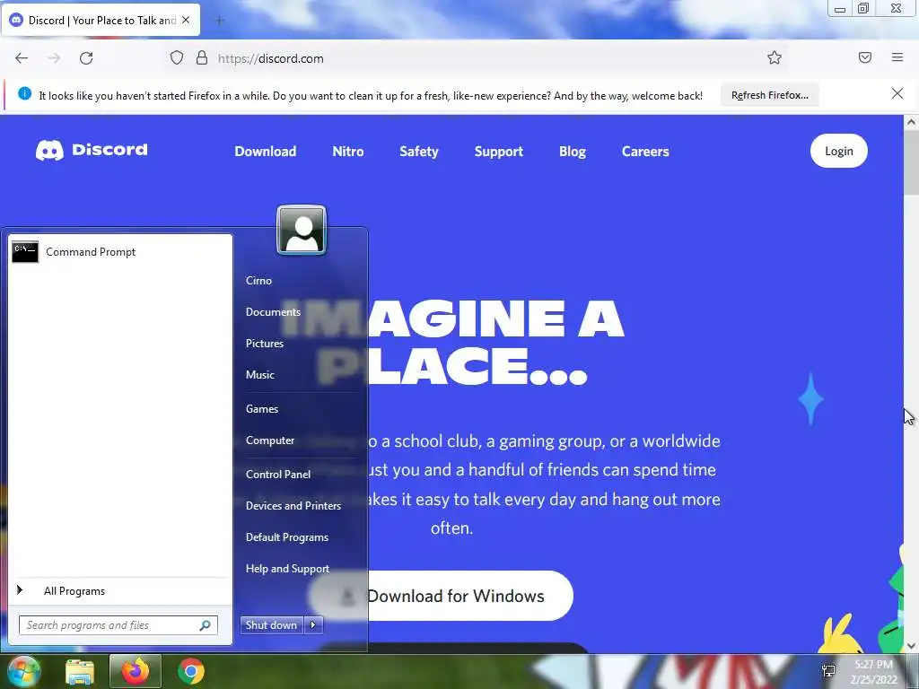Click the user account picture in Start menu
The width and height of the screenshot is (919, 689).
coord(302,230)
